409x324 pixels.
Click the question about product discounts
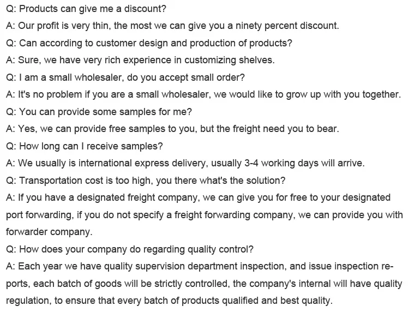(x=86, y=9)
